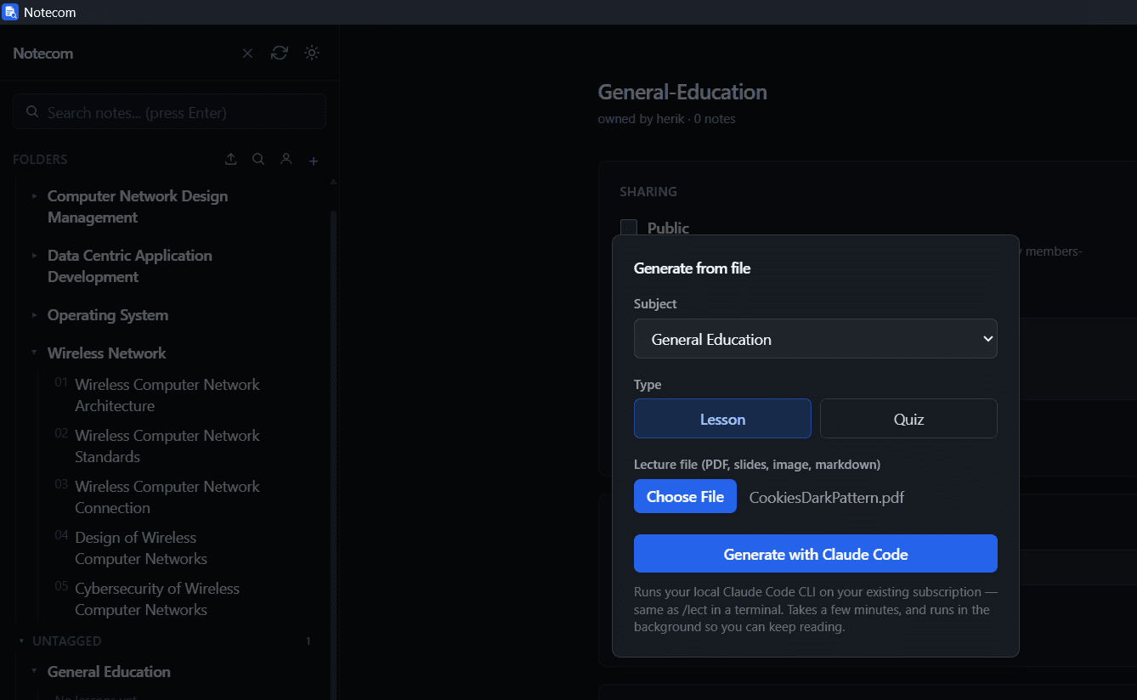Click the Choose File button
Image resolution: width=1137 pixels, height=700 pixels.
(685, 496)
